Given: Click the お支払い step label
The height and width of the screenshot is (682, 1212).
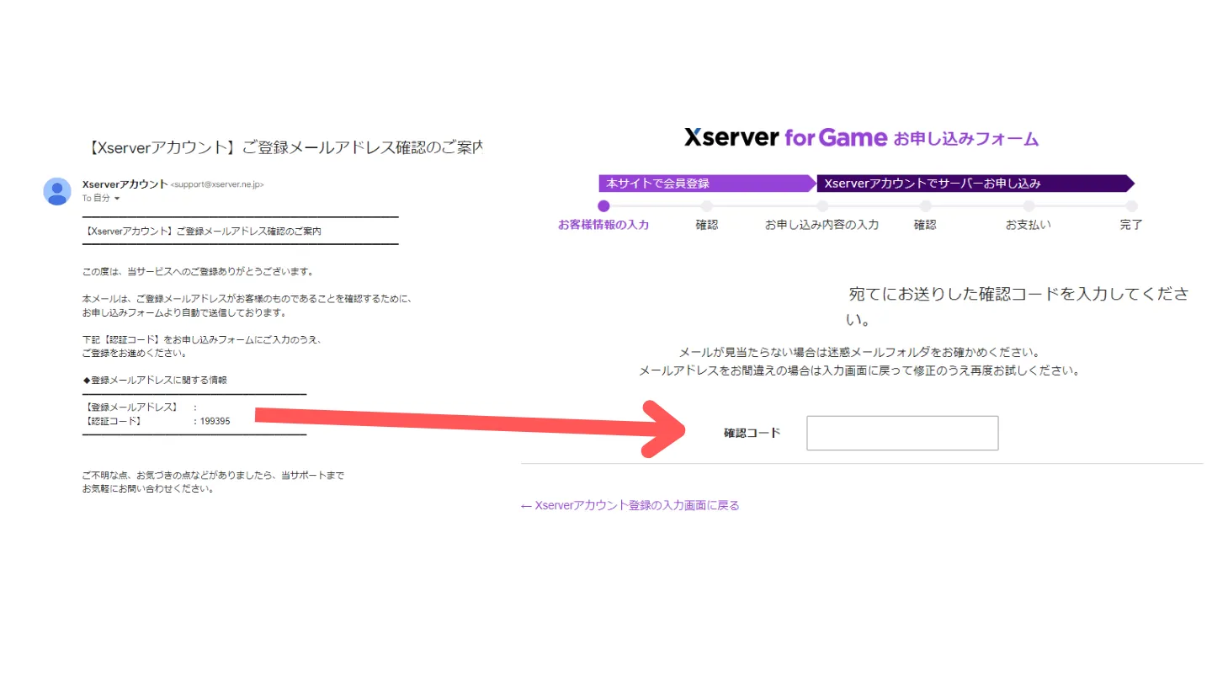Looking at the screenshot, I should [1029, 225].
